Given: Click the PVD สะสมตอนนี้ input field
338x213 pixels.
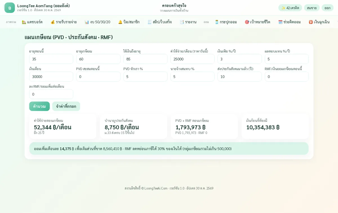Looking at the screenshot, I should pyautogui.click(x=98, y=76).
